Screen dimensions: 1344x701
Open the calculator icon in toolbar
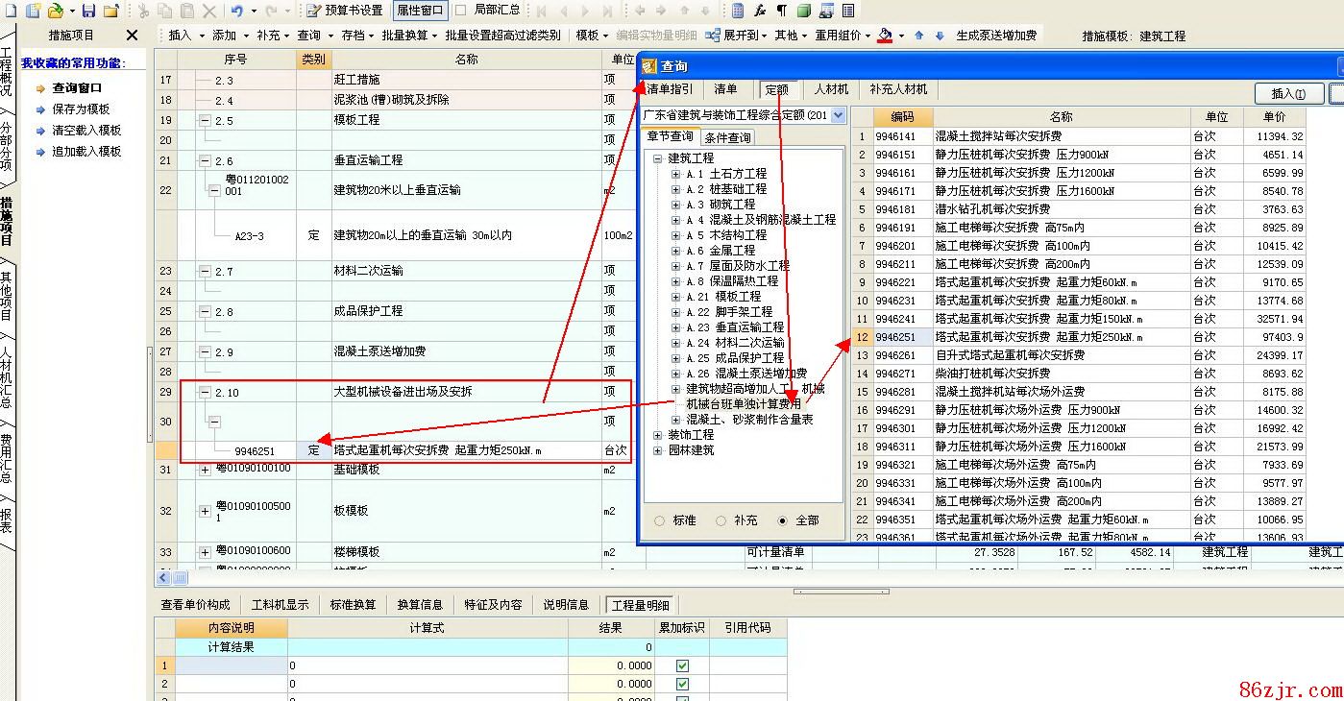738,11
